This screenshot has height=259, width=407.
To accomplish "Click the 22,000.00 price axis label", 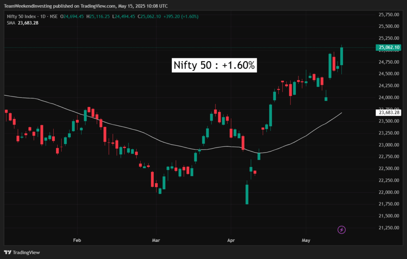I will (389, 192).
